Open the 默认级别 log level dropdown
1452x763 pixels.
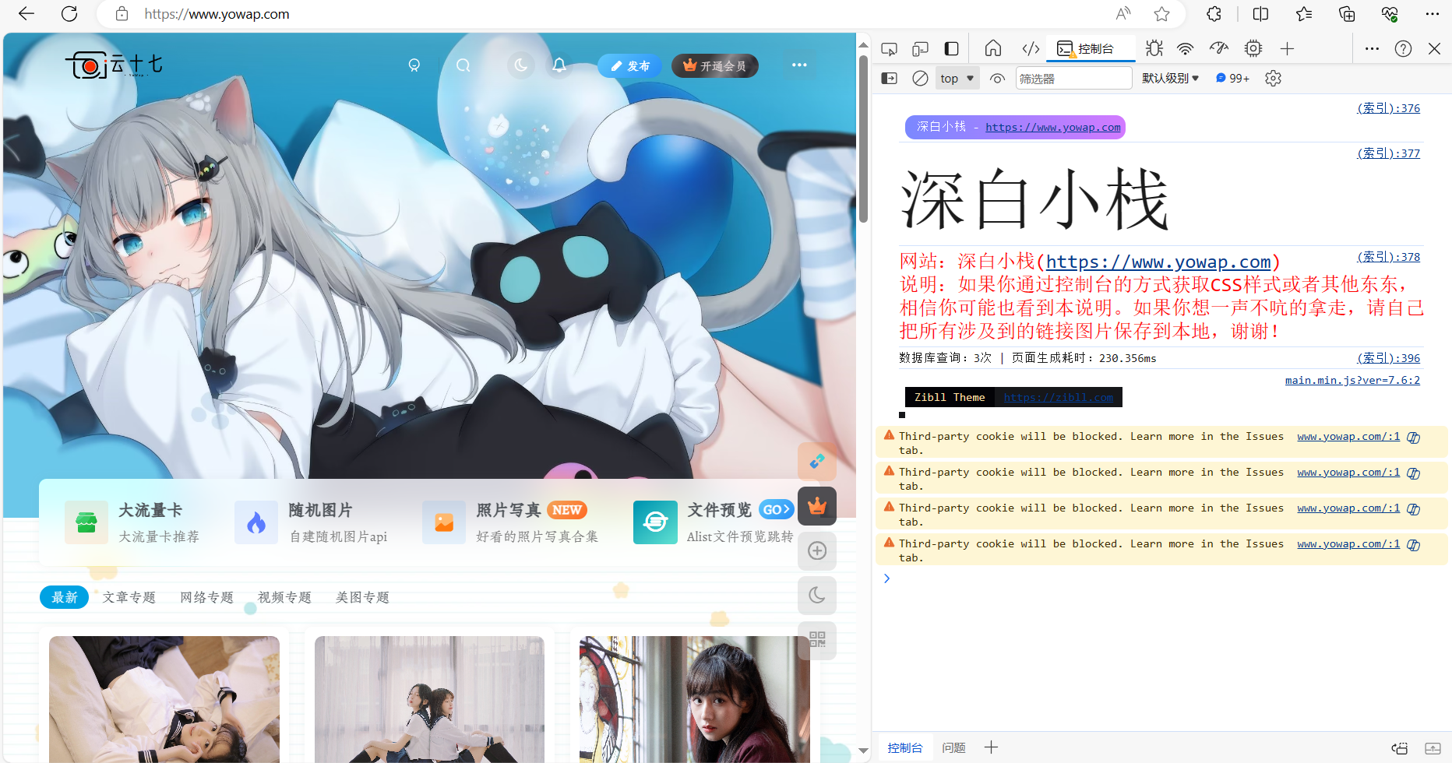(x=1170, y=79)
